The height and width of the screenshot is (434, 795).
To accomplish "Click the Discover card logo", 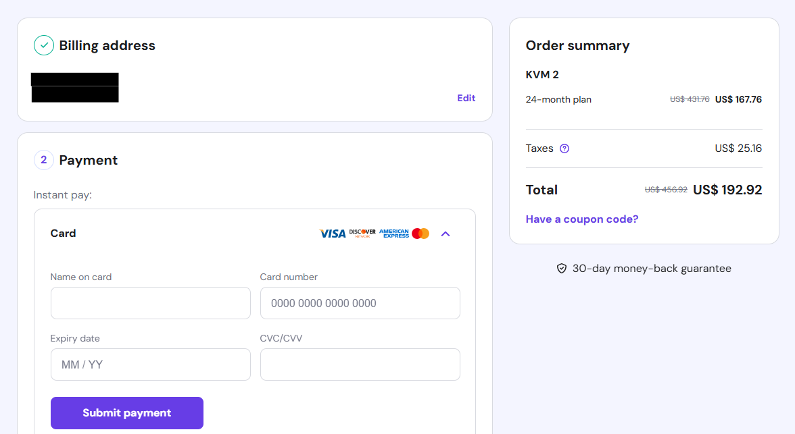I will point(362,234).
